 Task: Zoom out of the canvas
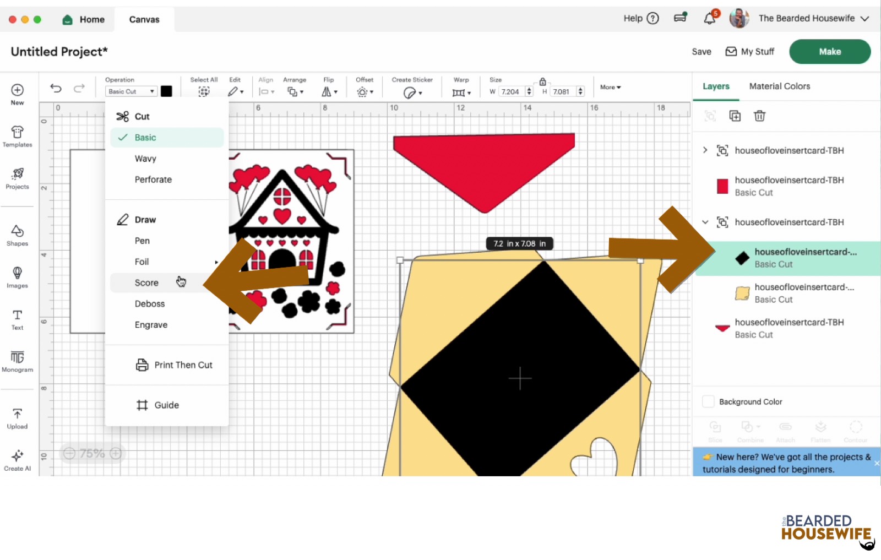69,453
